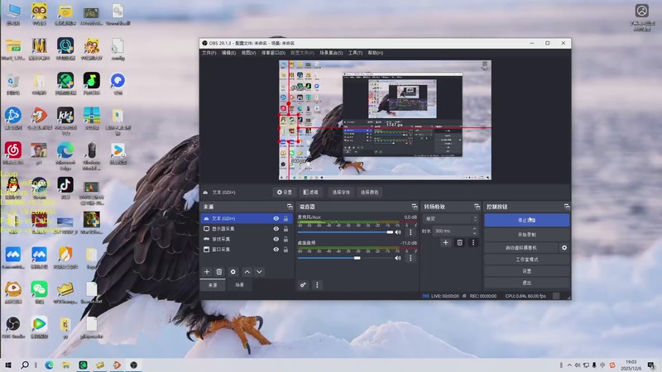The width and height of the screenshot is (662, 372).
Task: Click the OBS preview canvas
Action: click(x=385, y=120)
